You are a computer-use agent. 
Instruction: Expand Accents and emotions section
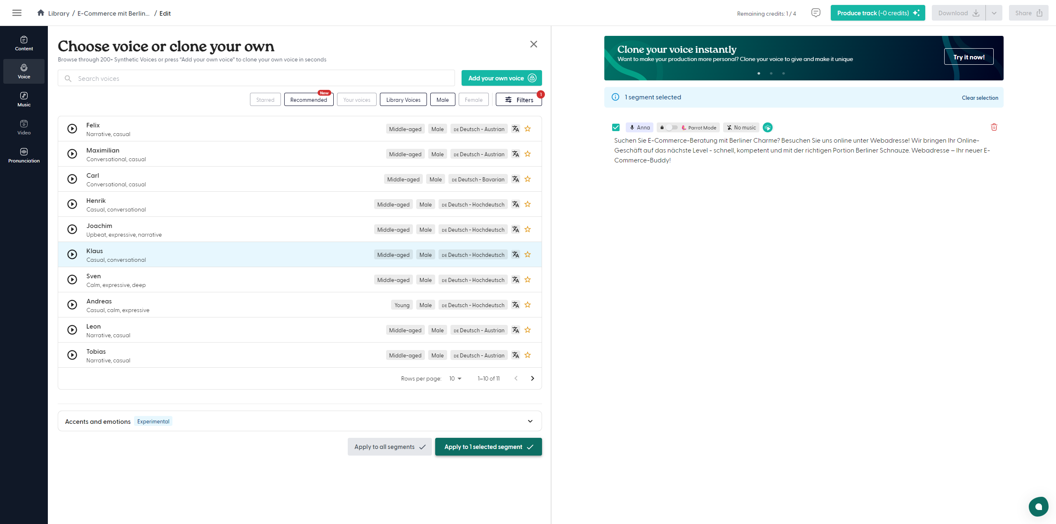tap(530, 421)
